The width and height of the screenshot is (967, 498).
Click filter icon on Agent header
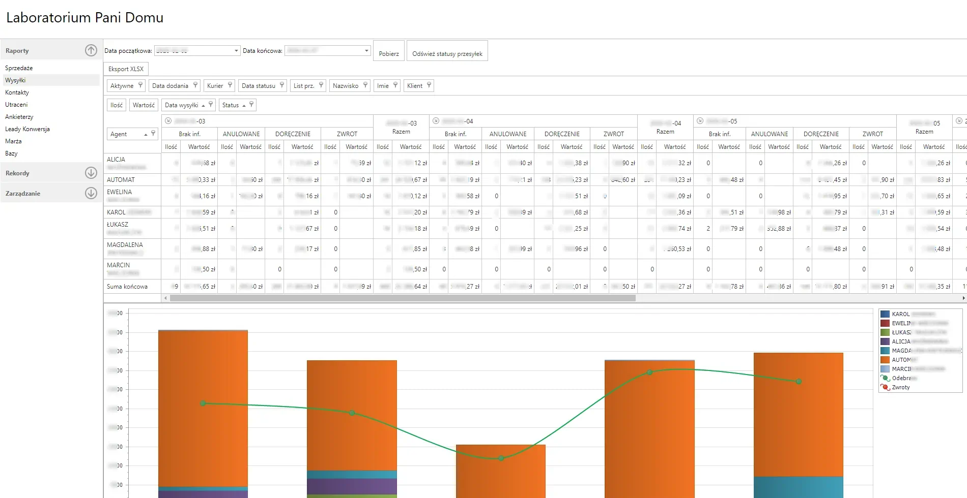(153, 134)
